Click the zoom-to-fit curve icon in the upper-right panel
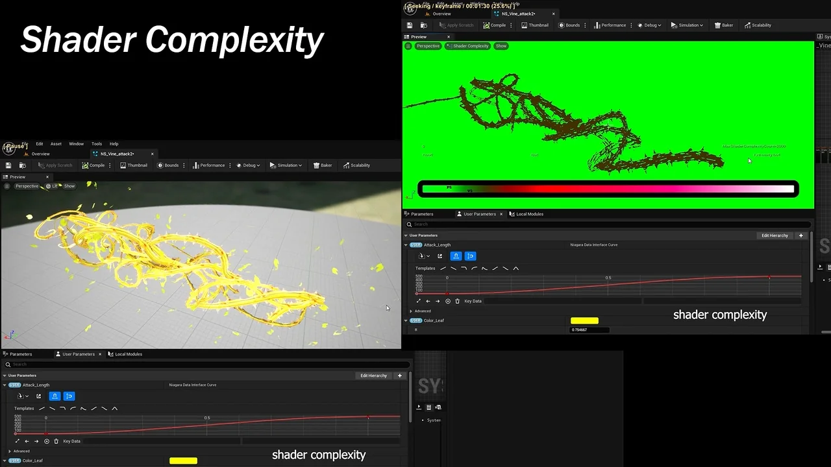Image resolution: width=831 pixels, height=467 pixels. coord(418,301)
